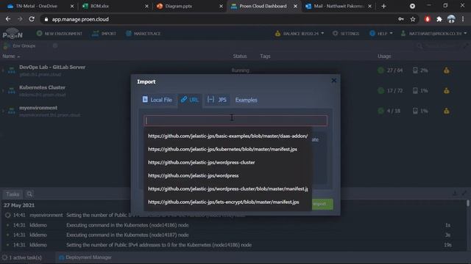Open the Examples tab

[x=246, y=100]
